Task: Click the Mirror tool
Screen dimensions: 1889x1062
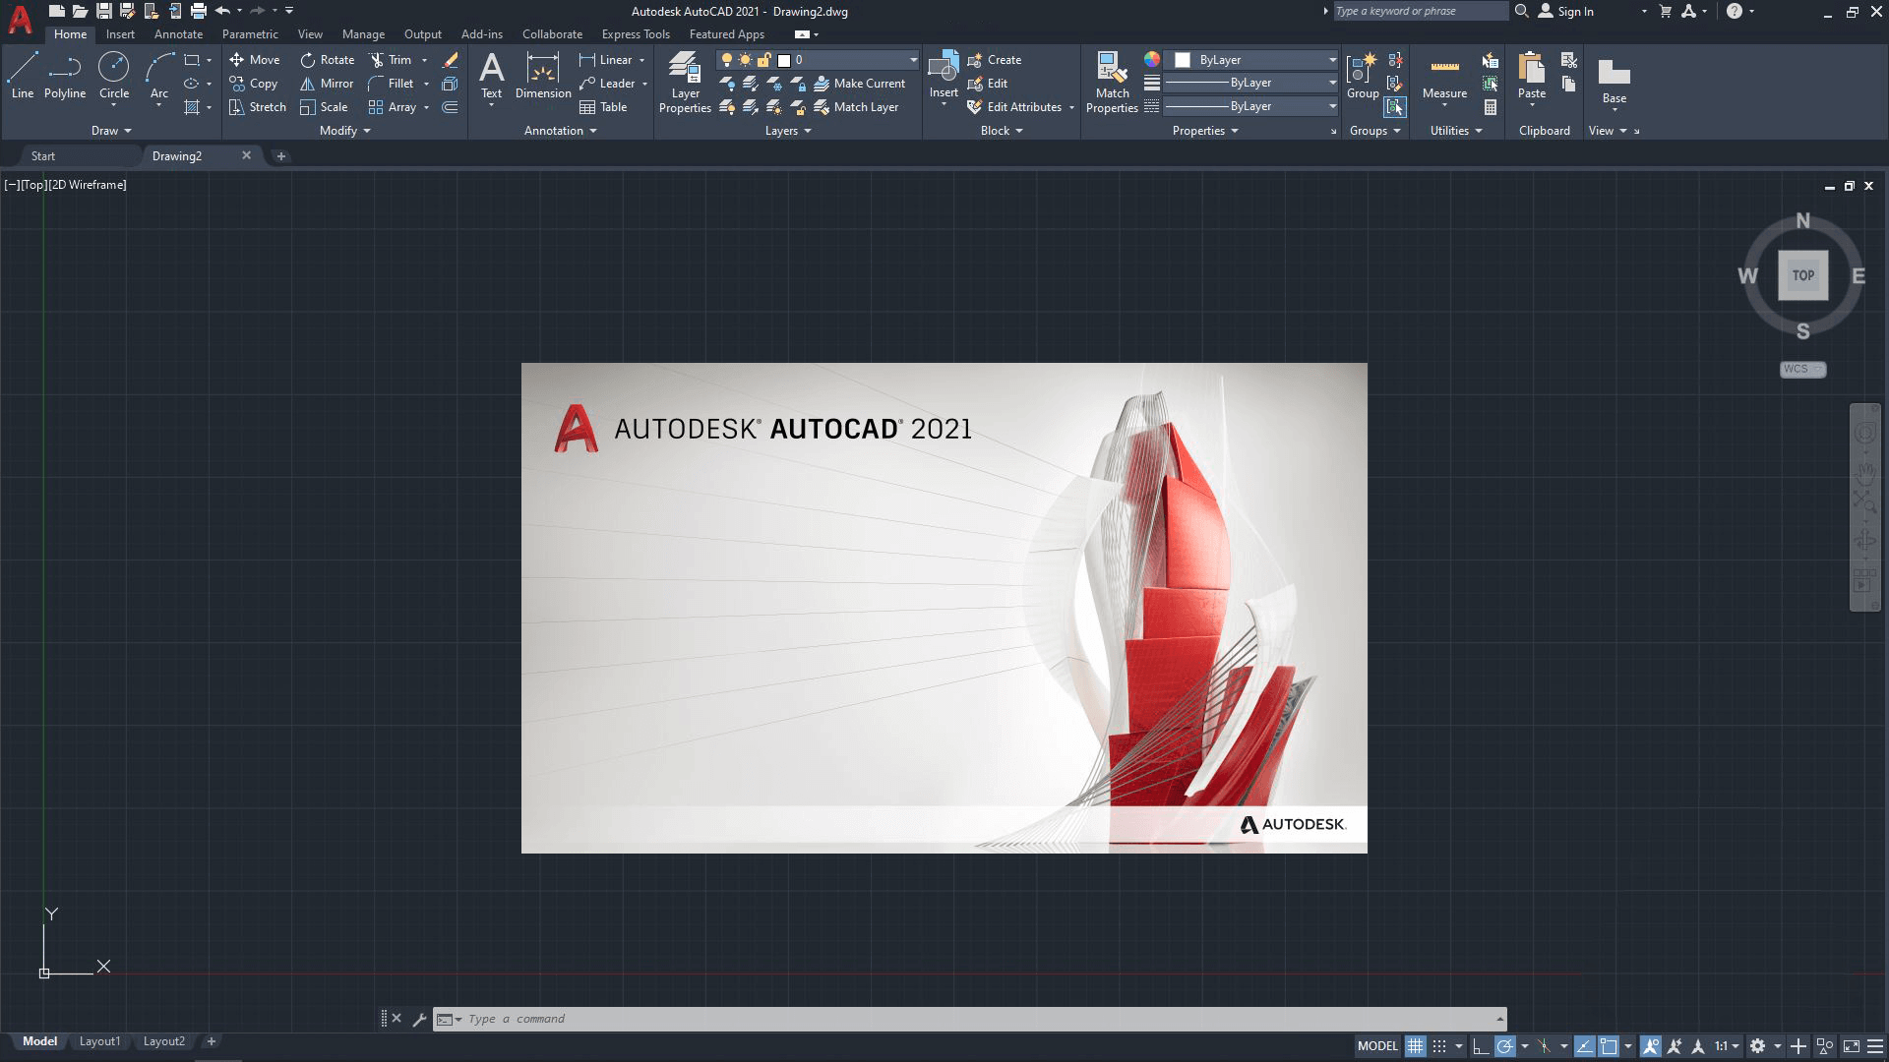Action: click(x=327, y=84)
